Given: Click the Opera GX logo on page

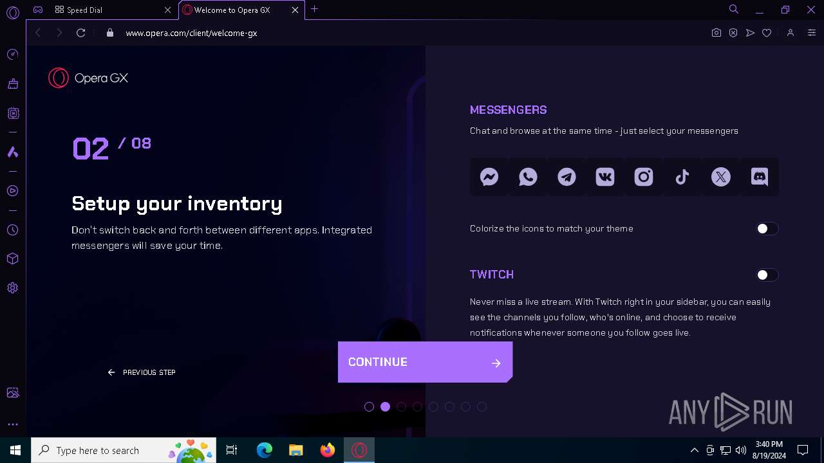Looking at the screenshot, I should pyautogui.click(x=88, y=78).
